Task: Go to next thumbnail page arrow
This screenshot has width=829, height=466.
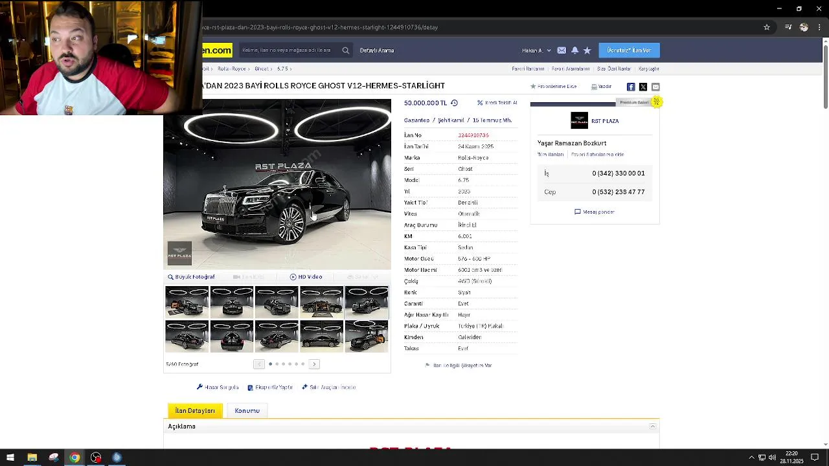Action: (x=314, y=364)
